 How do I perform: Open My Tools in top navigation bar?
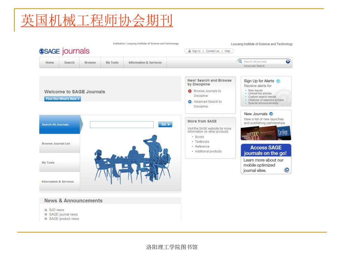(x=112, y=62)
